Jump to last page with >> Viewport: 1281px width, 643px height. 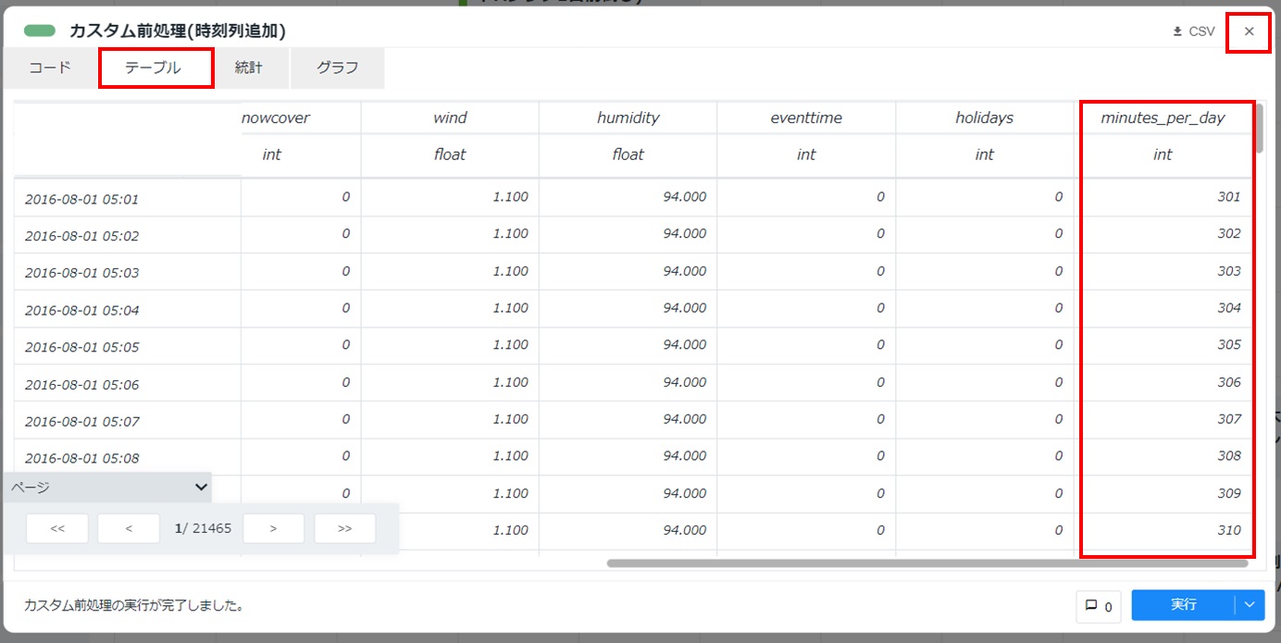[x=344, y=528]
